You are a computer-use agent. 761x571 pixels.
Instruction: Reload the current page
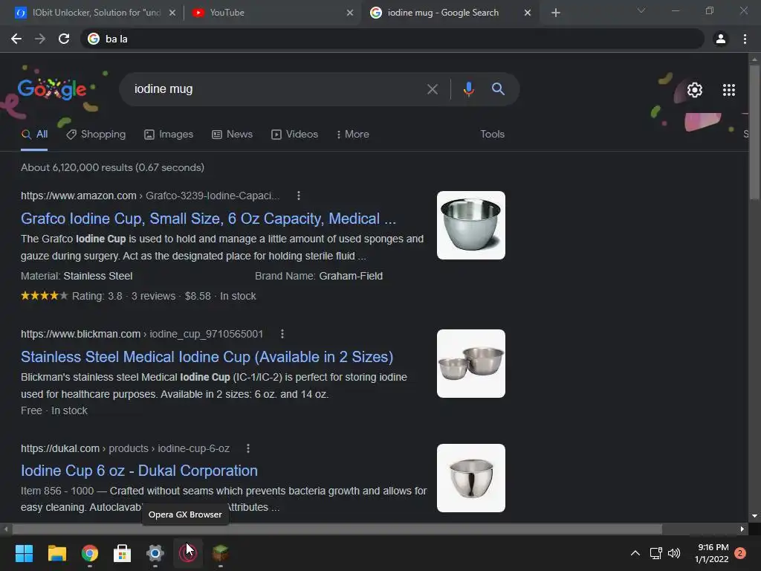[64, 39]
